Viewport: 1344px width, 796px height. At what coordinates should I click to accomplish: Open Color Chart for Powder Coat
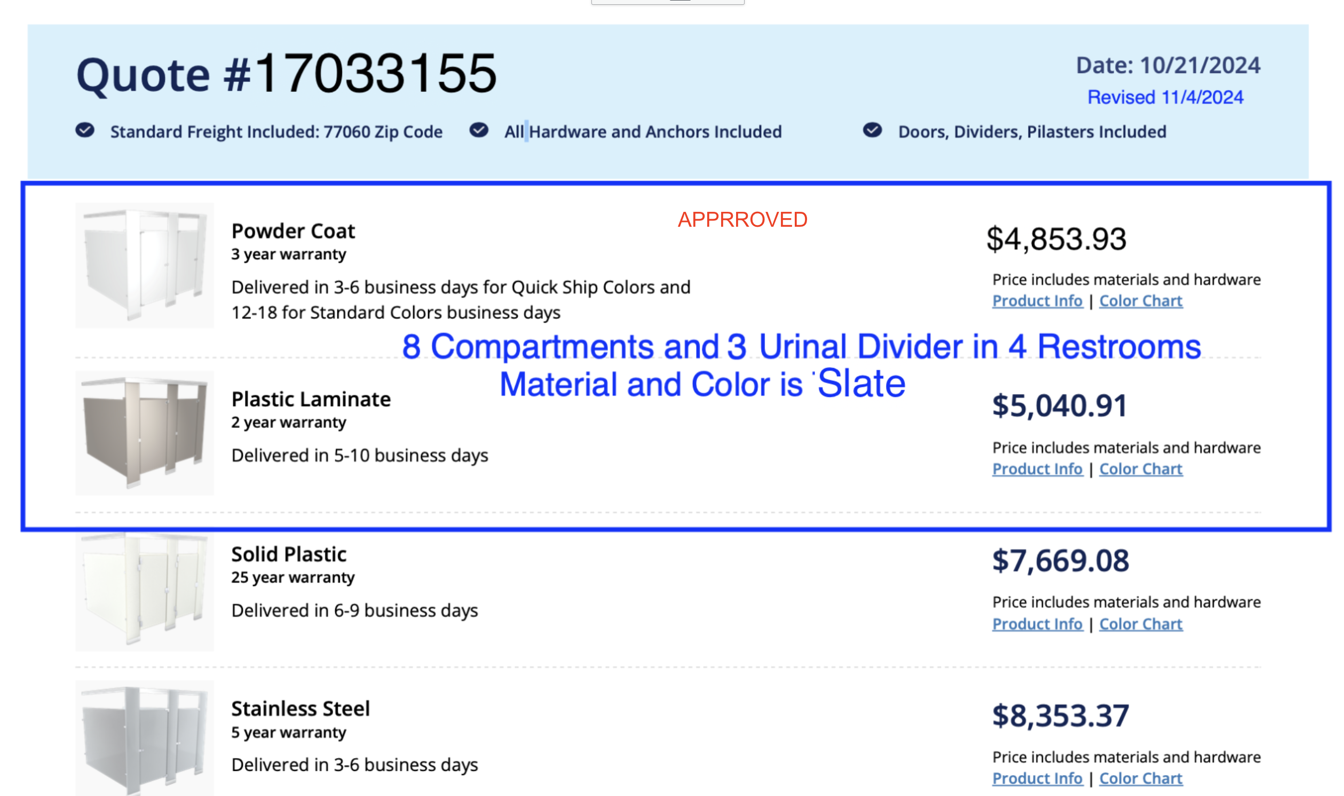[x=1141, y=301]
